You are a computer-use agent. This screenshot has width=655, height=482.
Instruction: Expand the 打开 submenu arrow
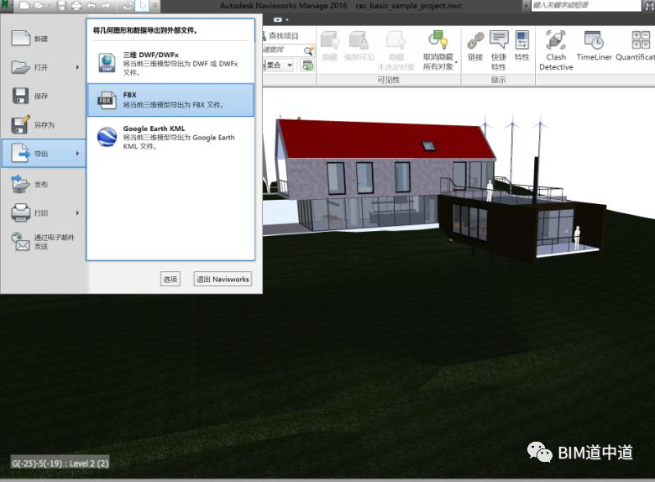(78, 67)
